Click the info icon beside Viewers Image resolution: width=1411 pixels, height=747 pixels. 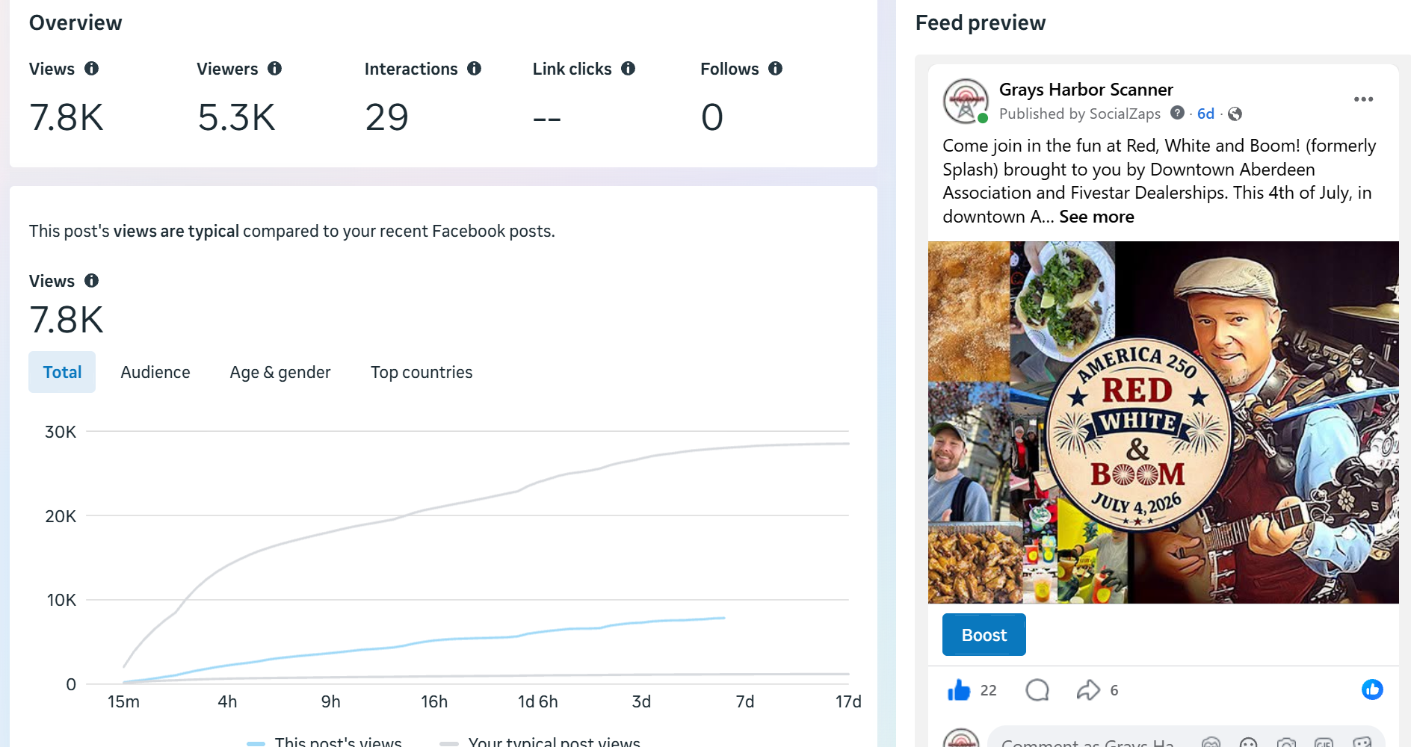point(274,69)
